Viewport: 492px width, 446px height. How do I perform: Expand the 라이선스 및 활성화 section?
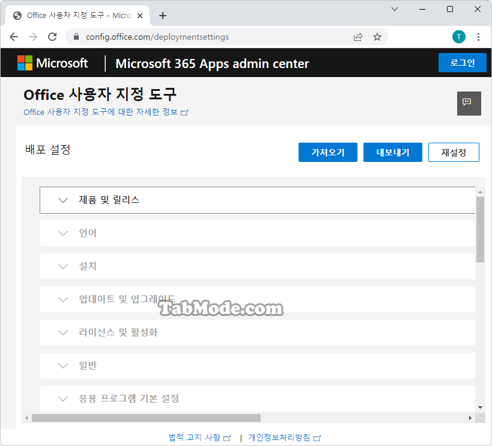pyautogui.click(x=257, y=332)
